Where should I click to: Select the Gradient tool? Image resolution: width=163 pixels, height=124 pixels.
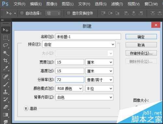point(6,115)
